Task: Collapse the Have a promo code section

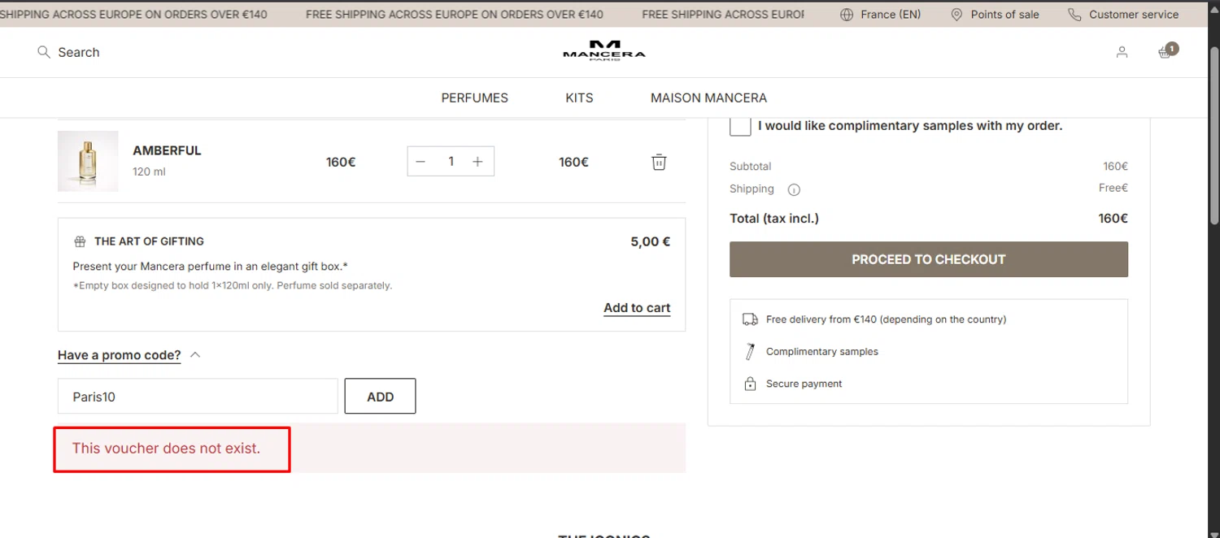Action: click(x=120, y=355)
